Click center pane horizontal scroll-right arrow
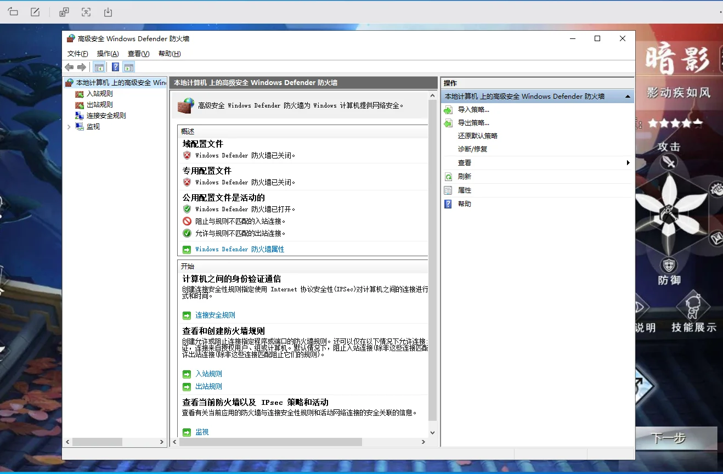723x474 pixels. (x=423, y=442)
